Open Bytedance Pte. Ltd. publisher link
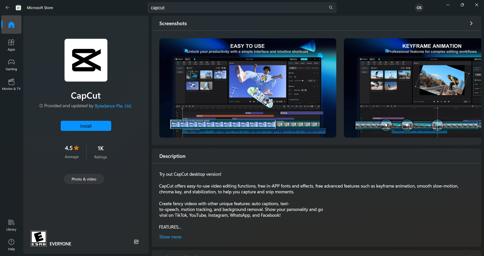 coord(113,106)
